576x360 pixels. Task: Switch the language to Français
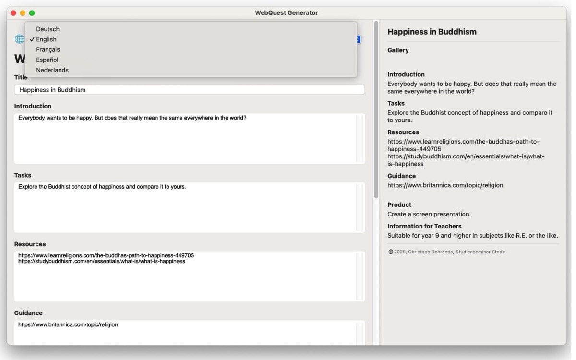[x=191, y=49]
